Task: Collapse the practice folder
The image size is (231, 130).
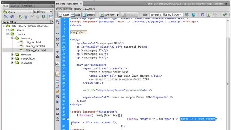Action: [8, 34]
